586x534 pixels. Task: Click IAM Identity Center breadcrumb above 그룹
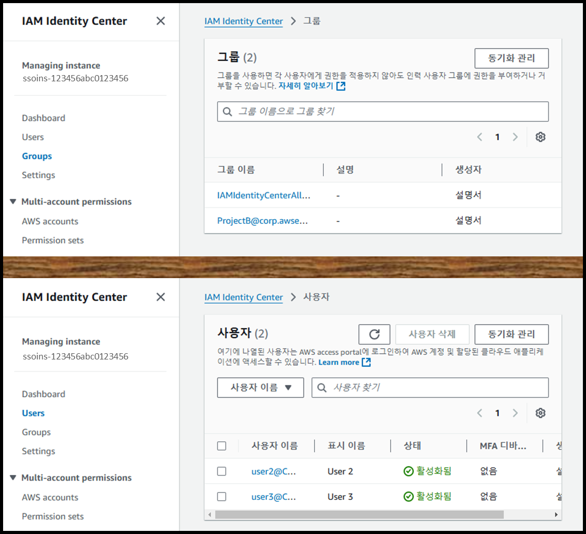(244, 21)
